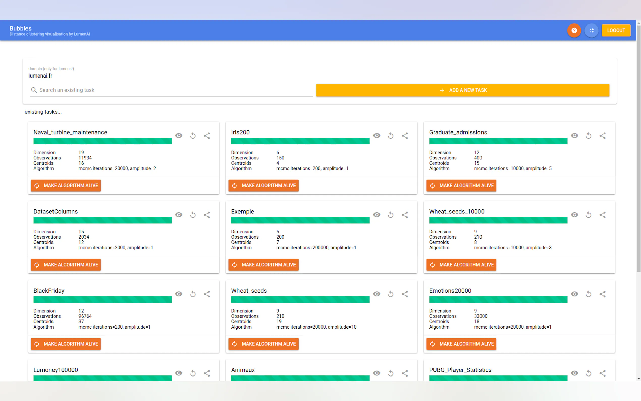Share the Naval_turbine_maintenance task
641x401 pixels.
point(207,136)
